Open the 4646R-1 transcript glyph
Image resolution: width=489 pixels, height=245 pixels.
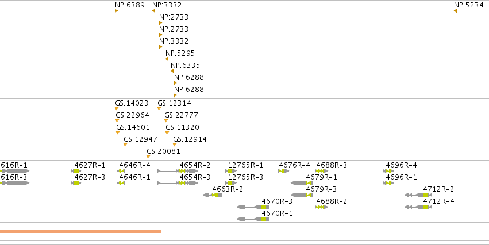[x=121, y=183]
